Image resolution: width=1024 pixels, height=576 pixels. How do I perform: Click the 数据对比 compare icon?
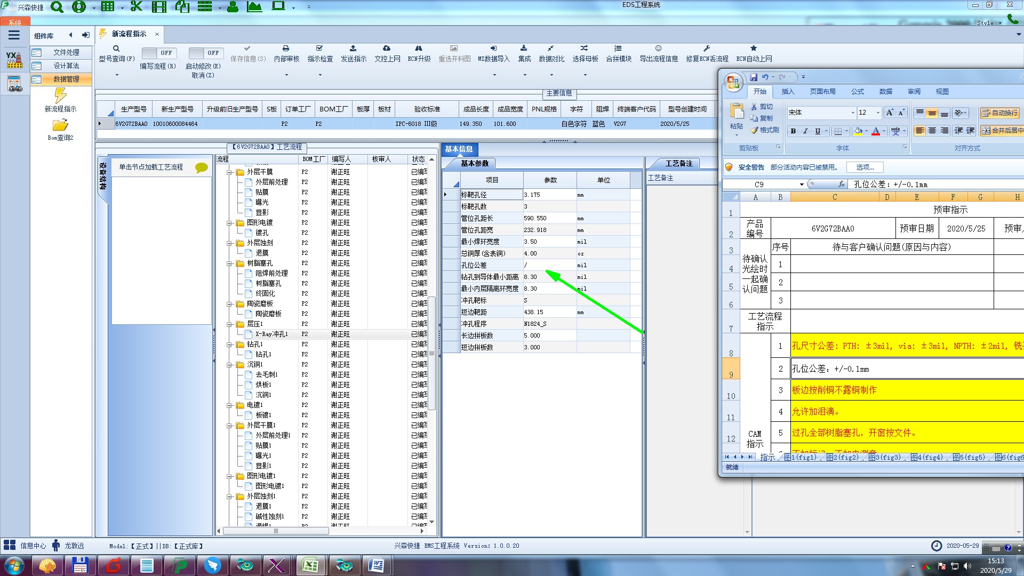coord(550,49)
